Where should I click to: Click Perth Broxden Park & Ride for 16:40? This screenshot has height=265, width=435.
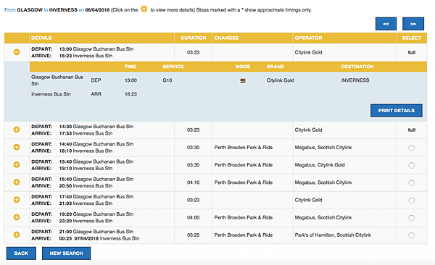pos(244,182)
